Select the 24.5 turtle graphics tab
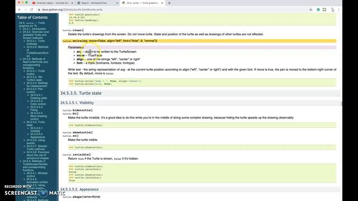The height and width of the screenshot is (201, 358). coord(142,3)
